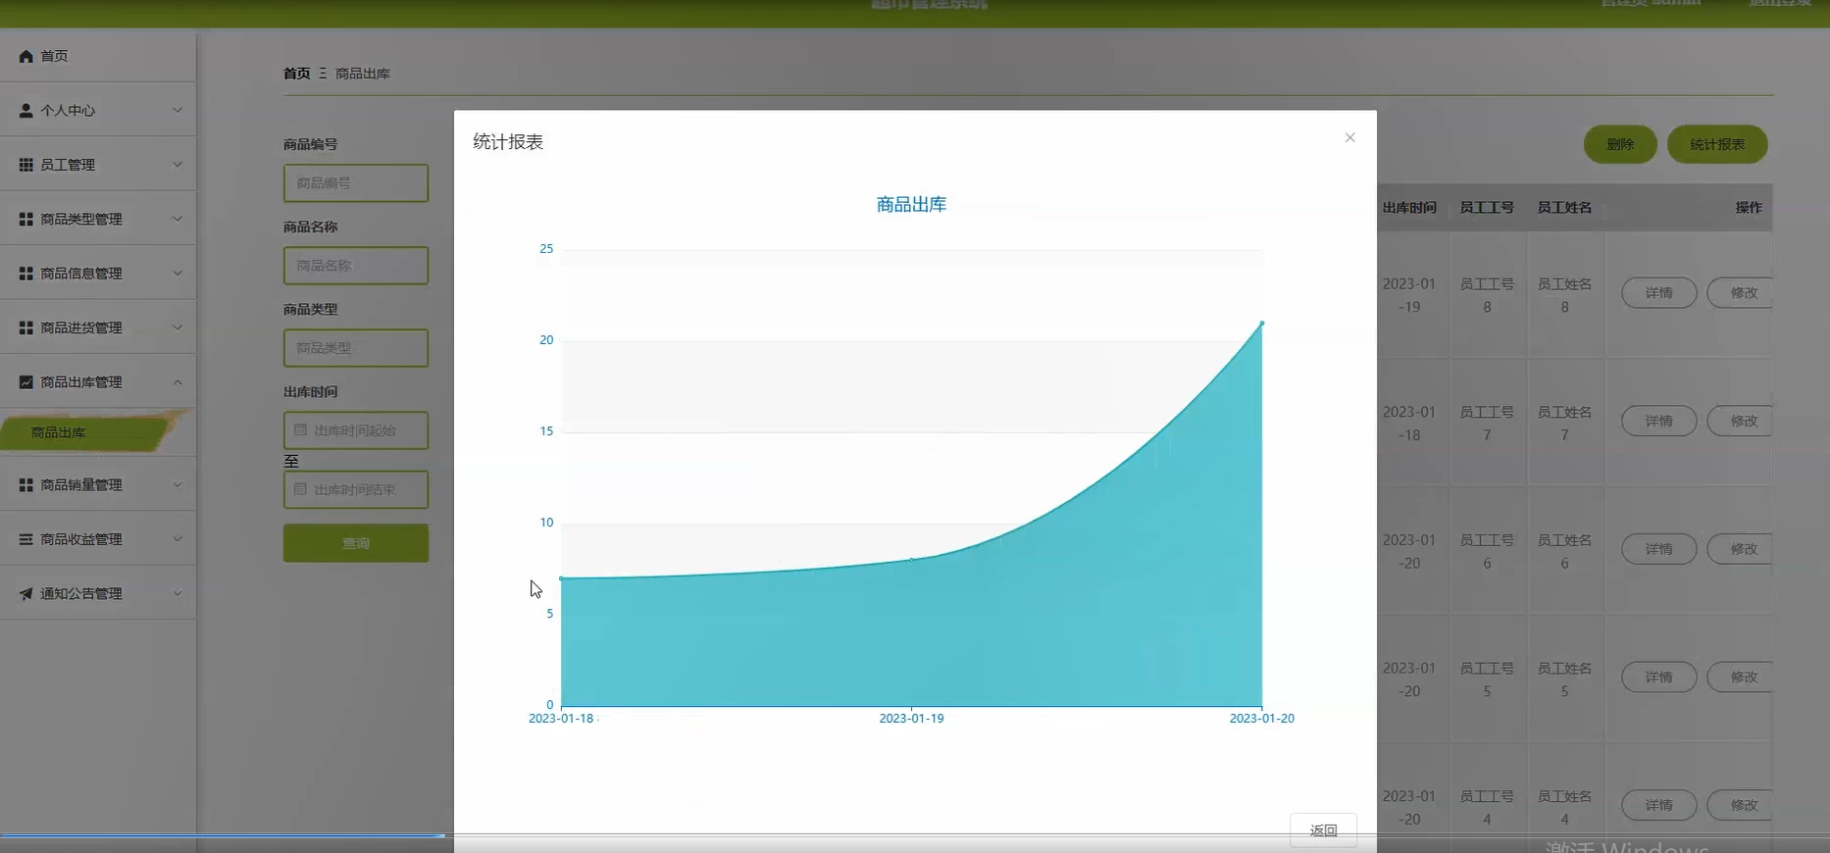Click the 首页 breadcrumb link
Image resolution: width=1830 pixels, height=853 pixels.
click(x=296, y=74)
